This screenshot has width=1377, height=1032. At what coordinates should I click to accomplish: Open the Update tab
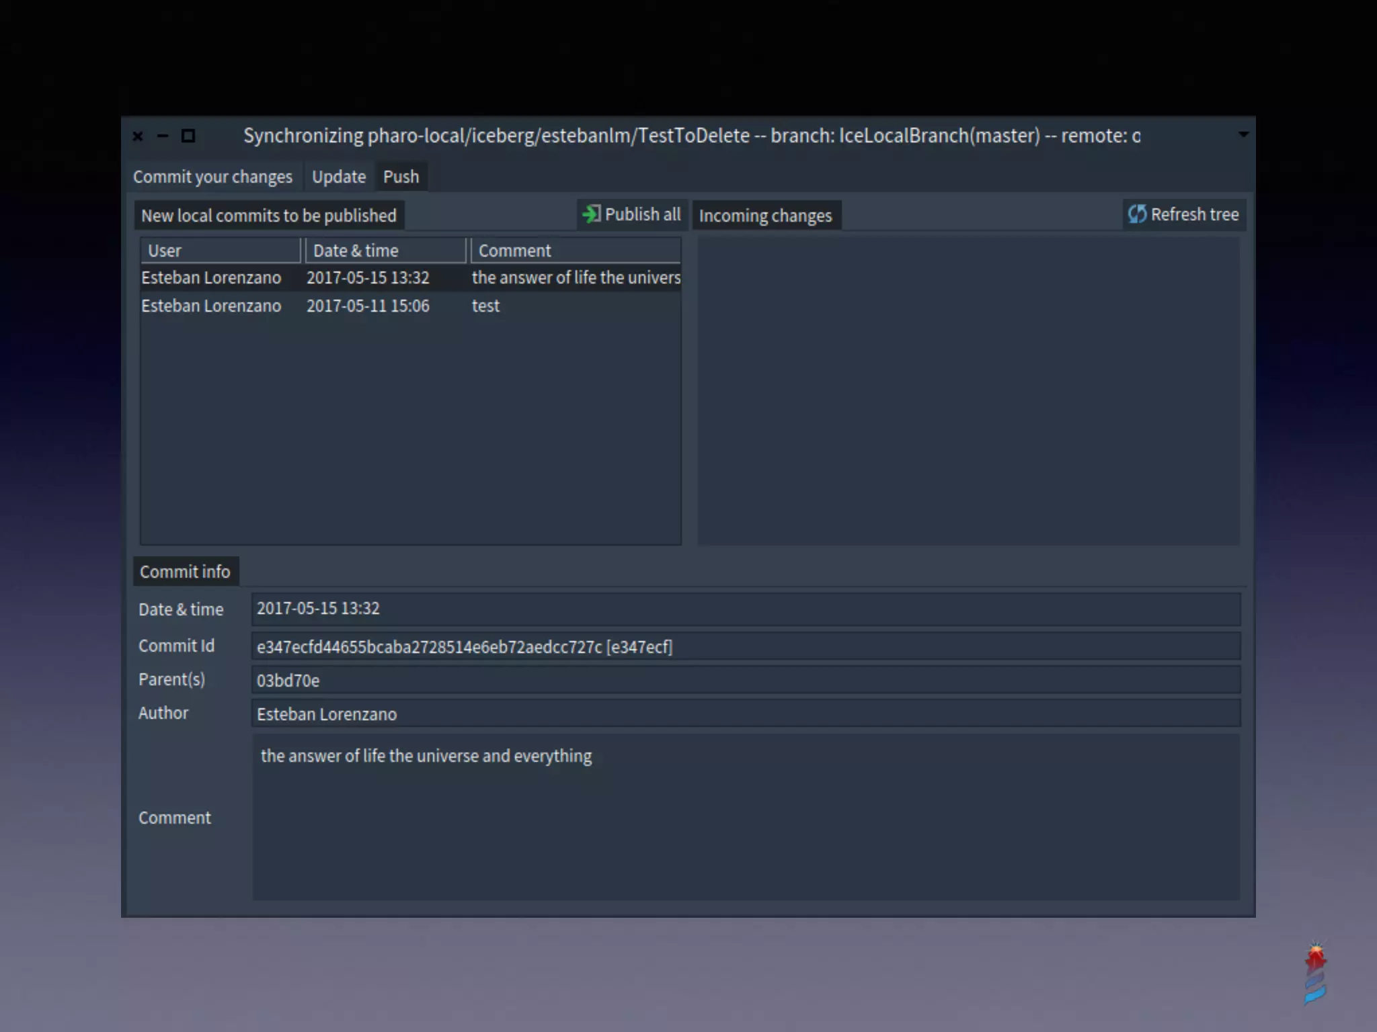tap(338, 177)
